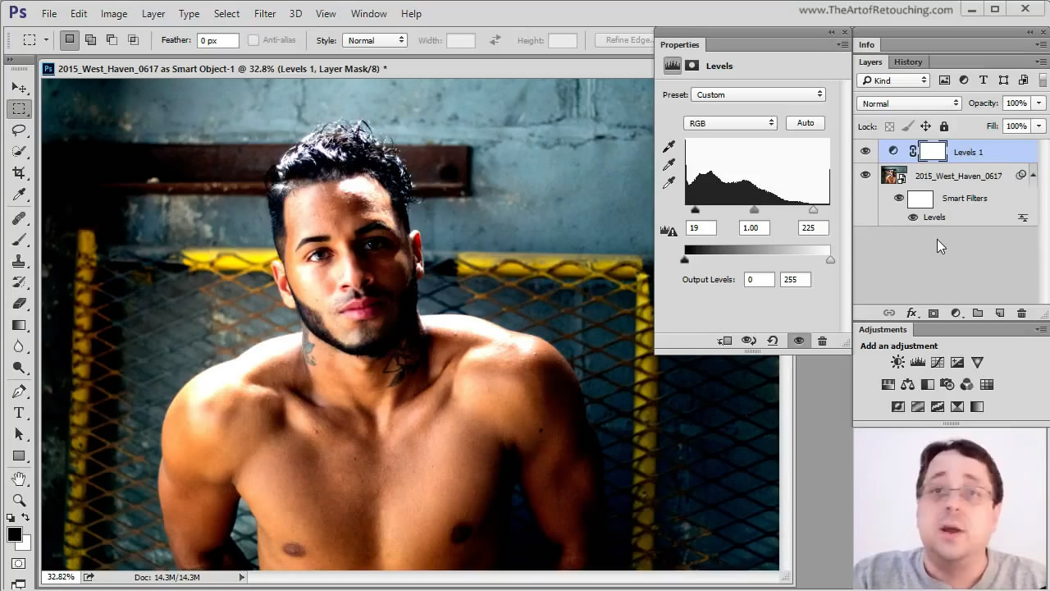Open the marquee Style dropdown

click(x=375, y=40)
